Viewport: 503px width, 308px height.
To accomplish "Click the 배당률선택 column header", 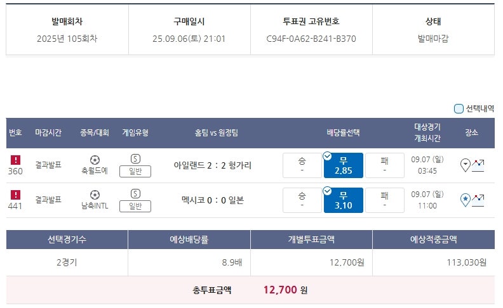I will [343, 132].
